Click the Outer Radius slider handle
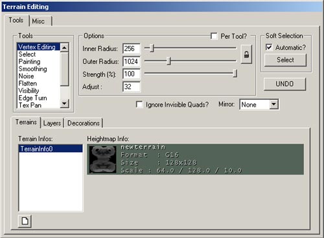Viewport: 324px width, 238px height. pos(169,61)
